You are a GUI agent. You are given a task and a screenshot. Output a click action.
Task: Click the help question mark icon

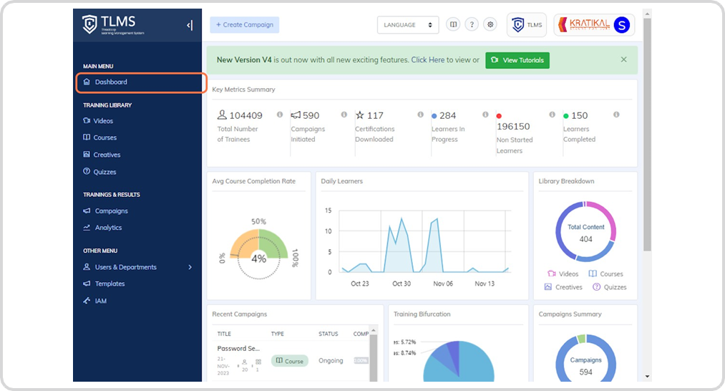pos(472,24)
